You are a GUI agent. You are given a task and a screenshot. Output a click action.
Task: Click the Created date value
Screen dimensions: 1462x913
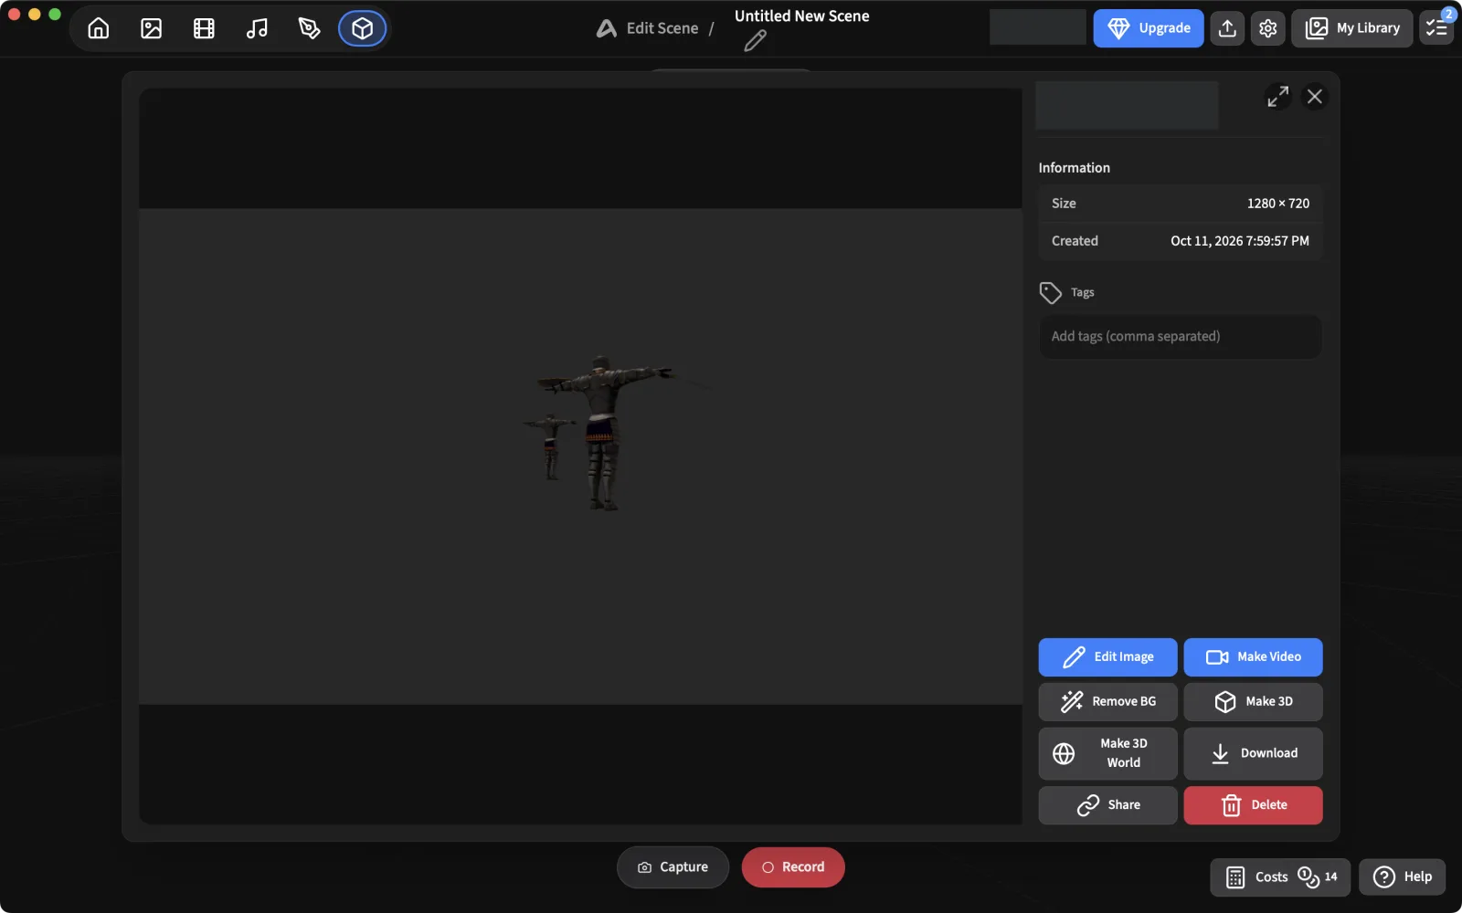[x=1239, y=241]
